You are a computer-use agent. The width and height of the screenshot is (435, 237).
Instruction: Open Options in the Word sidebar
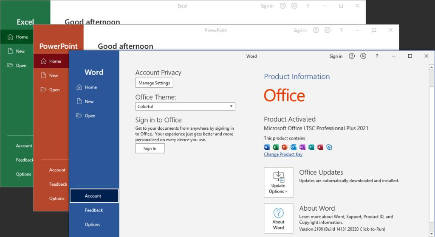93,224
